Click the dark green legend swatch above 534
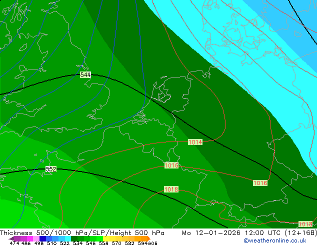This screenshot has height=245, width=317. [x=74, y=238]
